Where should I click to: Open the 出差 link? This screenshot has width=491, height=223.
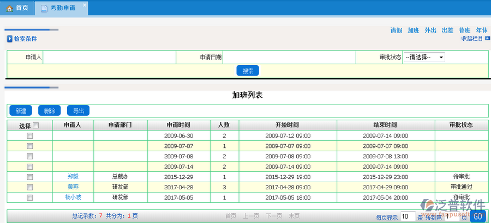tap(447, 30)
